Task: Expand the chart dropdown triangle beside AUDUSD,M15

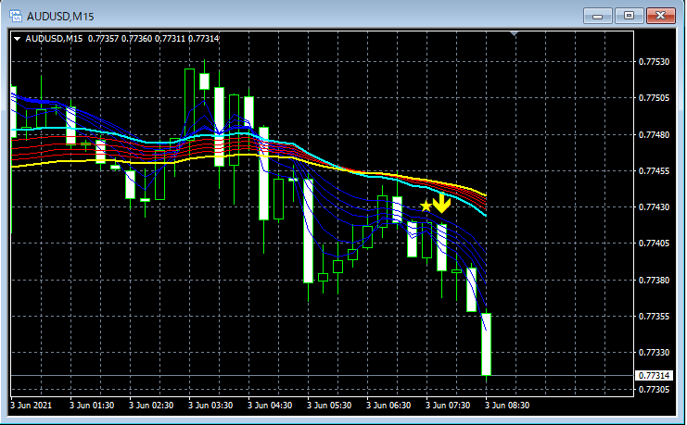Action: [17, 39]
